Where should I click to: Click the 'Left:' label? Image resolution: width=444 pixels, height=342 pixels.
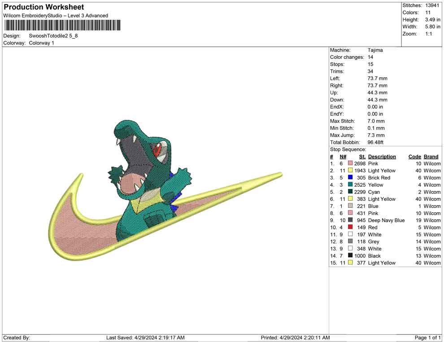[x=335, y=78]
